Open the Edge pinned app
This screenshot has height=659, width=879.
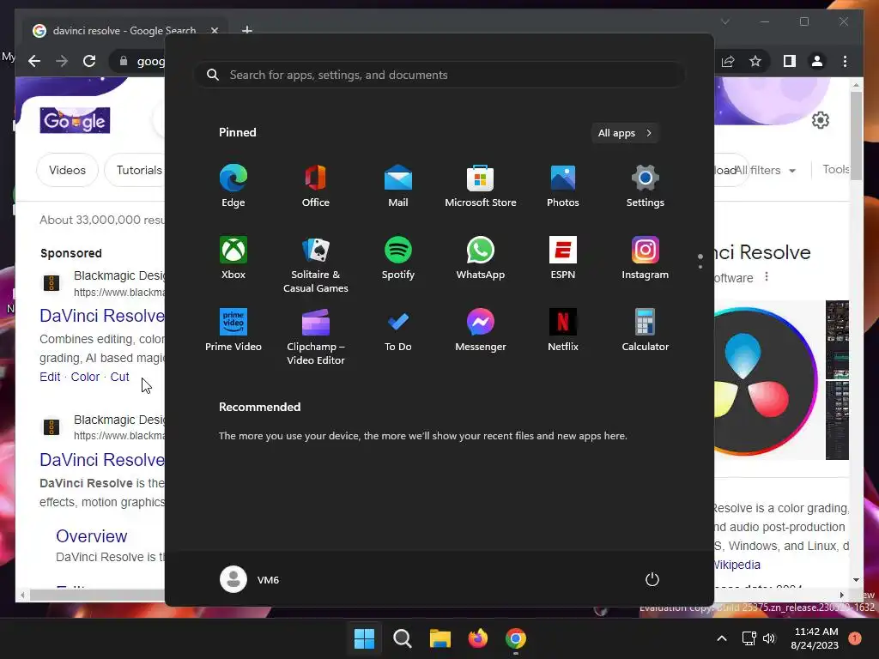click(x=233, y=186)
